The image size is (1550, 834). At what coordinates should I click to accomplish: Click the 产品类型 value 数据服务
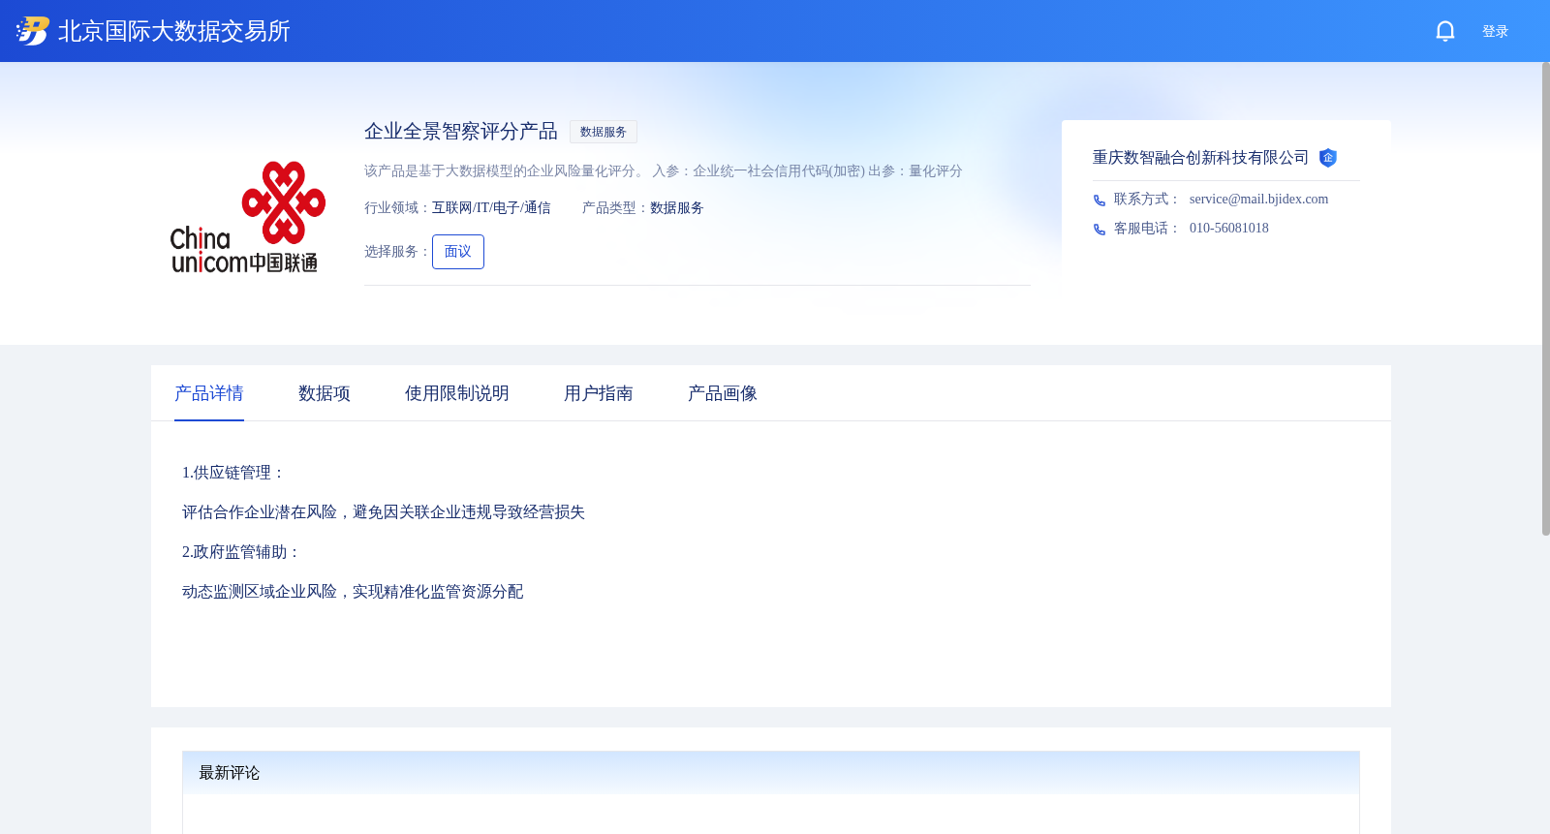click(677, 208)
